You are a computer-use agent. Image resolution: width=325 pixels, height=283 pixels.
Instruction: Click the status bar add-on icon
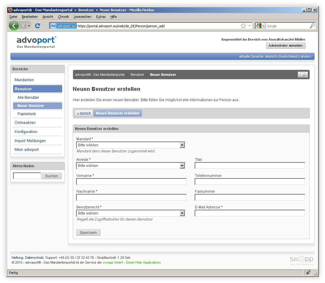(x=308, y=273)
